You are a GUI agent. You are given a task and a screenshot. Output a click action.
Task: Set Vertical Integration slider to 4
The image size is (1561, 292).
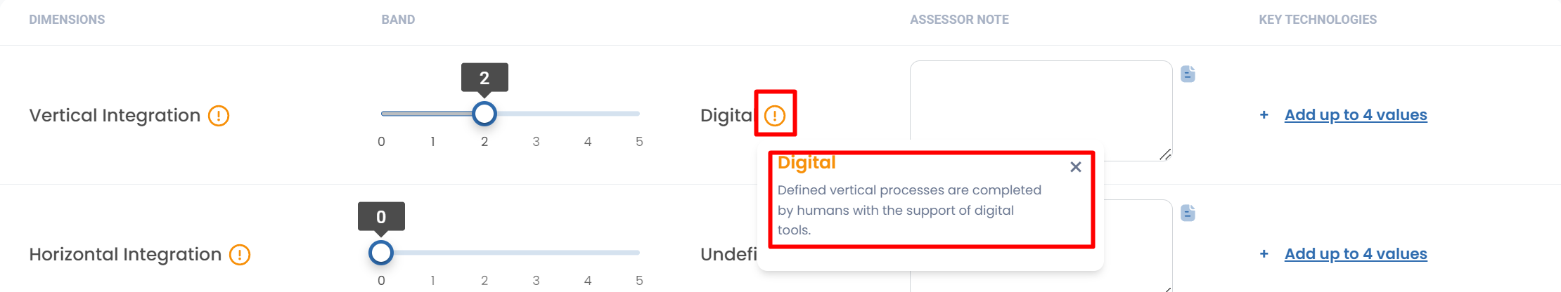click(x=588, y=114)
